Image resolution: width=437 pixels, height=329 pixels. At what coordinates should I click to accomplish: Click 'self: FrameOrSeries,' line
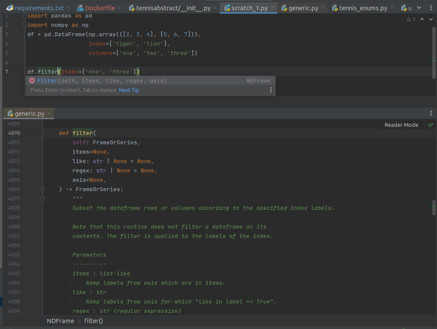tap(106, 142)
